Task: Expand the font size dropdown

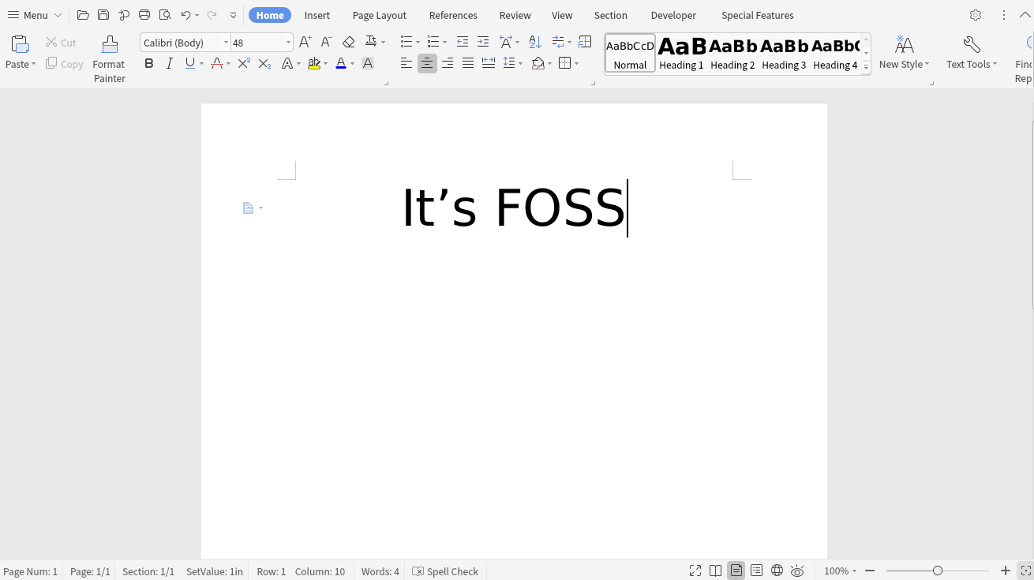Action: pyautogui.click(x=287, y=42)
